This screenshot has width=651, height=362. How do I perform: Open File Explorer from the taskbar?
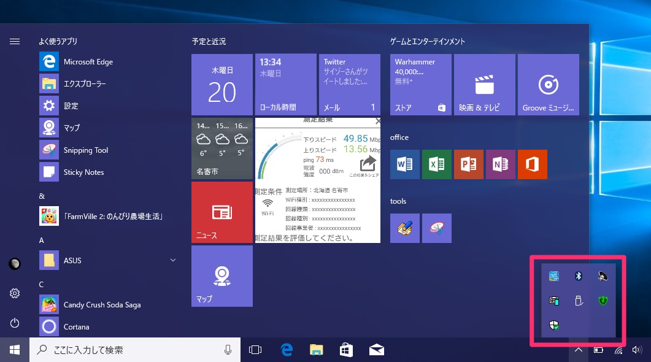pos(317,350)
